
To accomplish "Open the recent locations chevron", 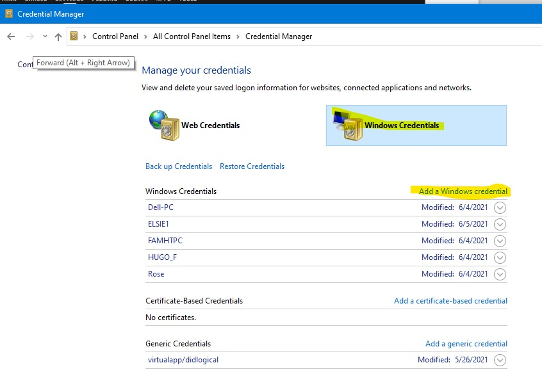I will click(45, 36).
